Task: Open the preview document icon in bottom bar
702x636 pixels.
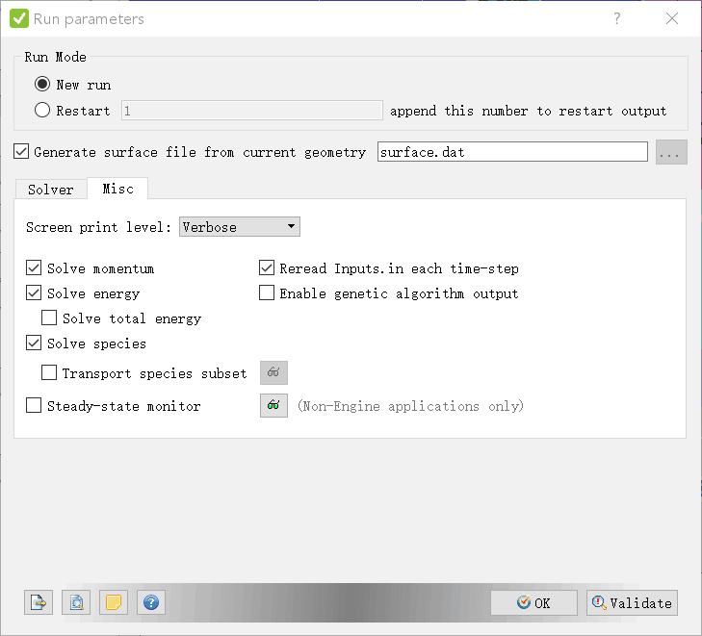Action: click(x=76, y=602)
